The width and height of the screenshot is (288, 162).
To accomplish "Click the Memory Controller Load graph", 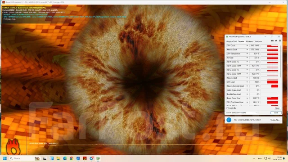I will [x=270, y=86].
